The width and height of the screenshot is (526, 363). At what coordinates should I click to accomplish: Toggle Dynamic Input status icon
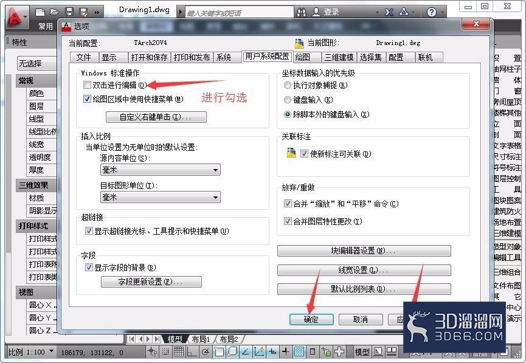(x=272, y=351)
